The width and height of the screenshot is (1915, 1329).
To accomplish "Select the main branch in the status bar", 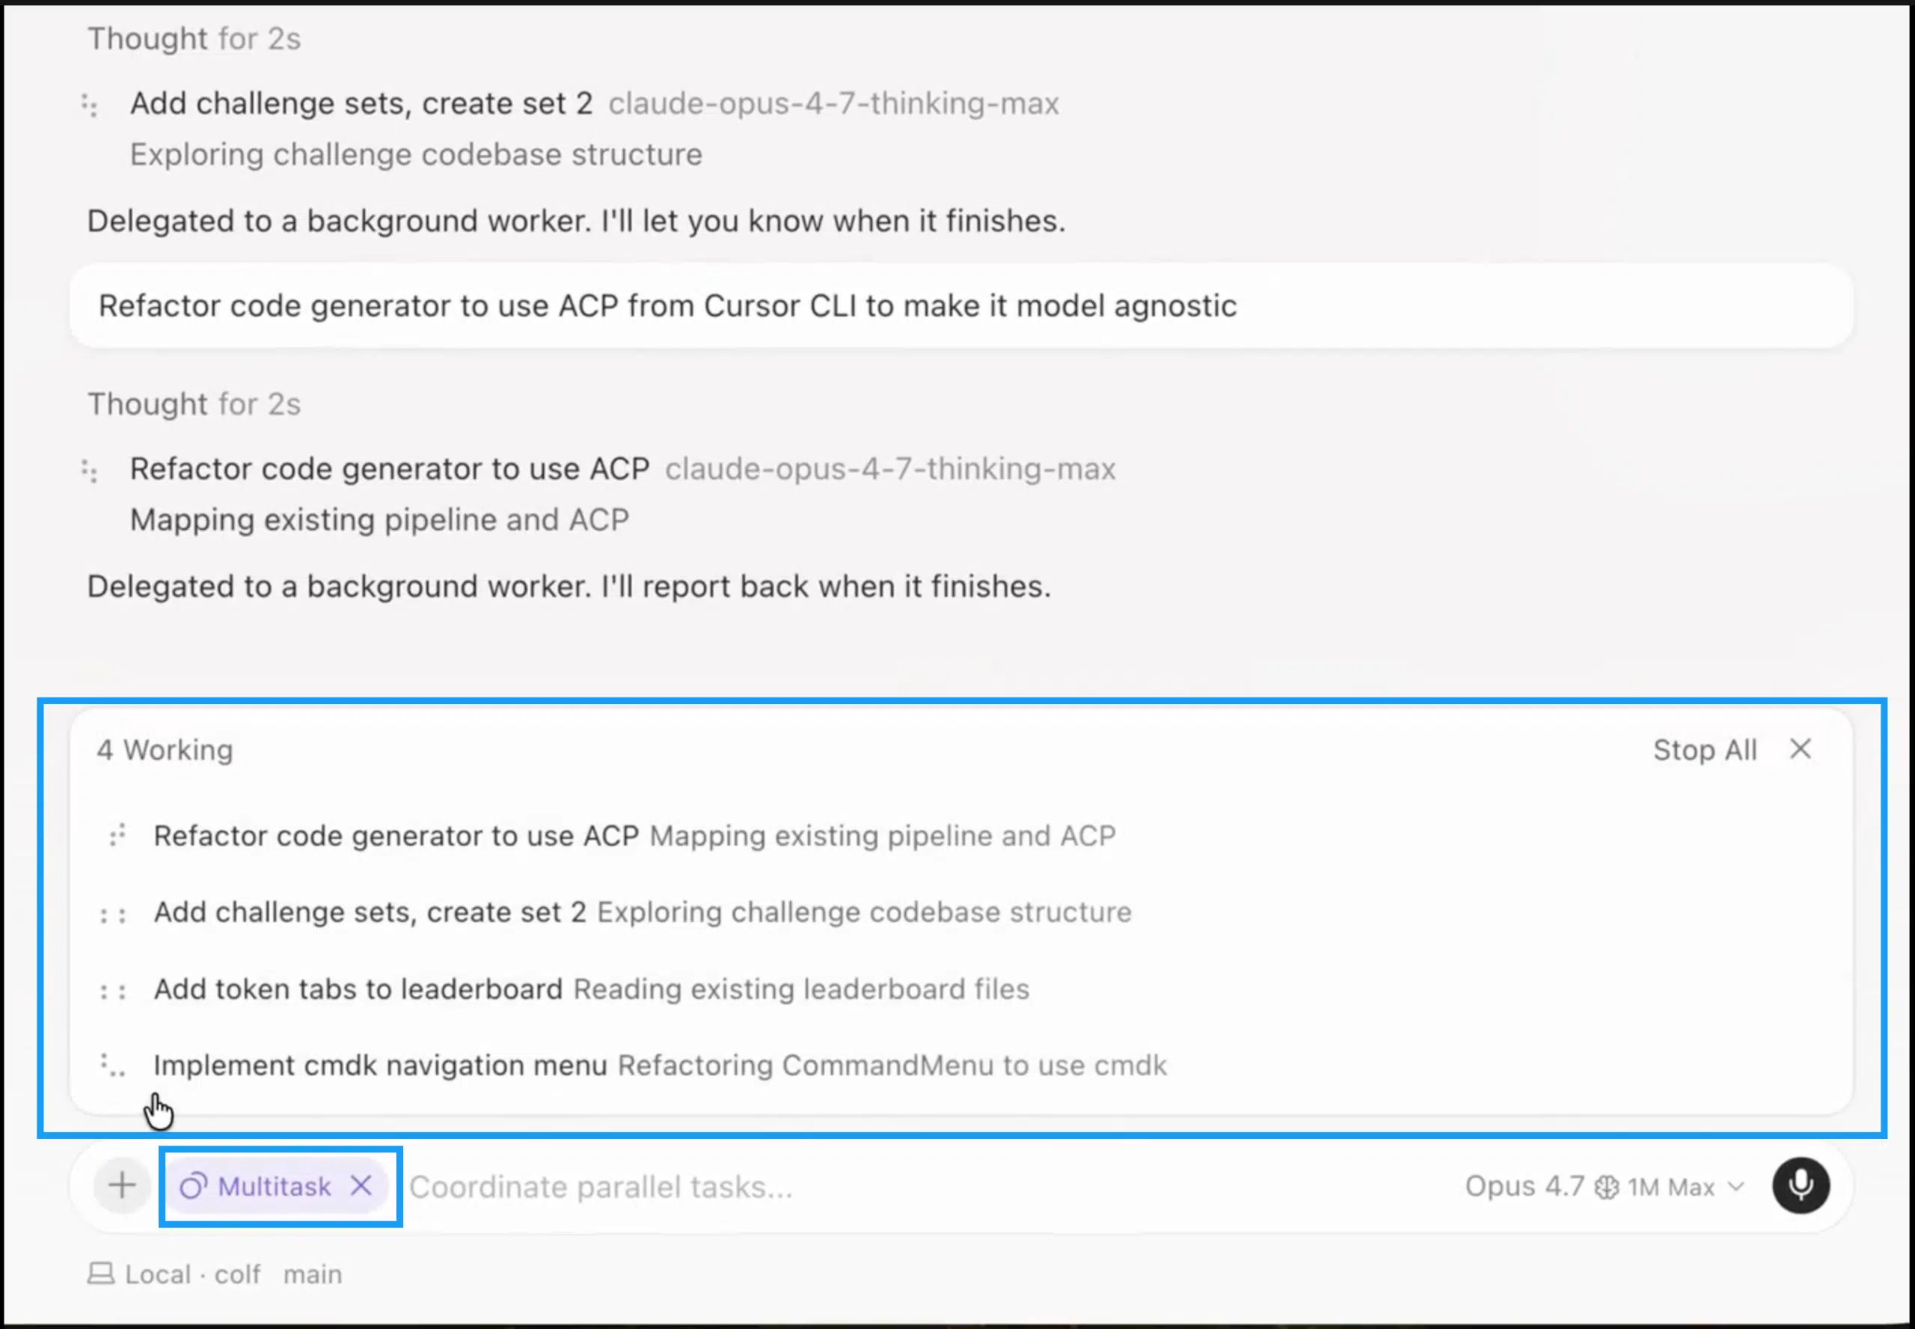I will [312, 1273].
